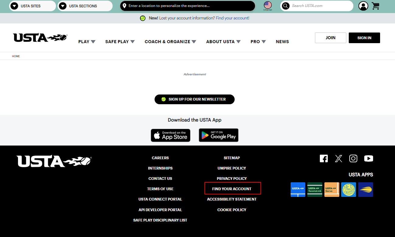The image size is (395, 237).
Task: Select the Net Generation app icon
Action: tap(348, 189)
